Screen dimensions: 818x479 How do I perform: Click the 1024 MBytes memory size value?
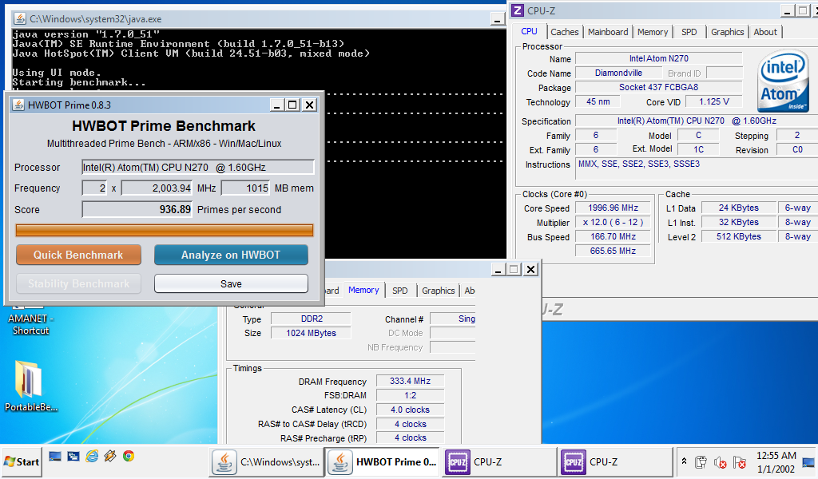coord(312,333)
